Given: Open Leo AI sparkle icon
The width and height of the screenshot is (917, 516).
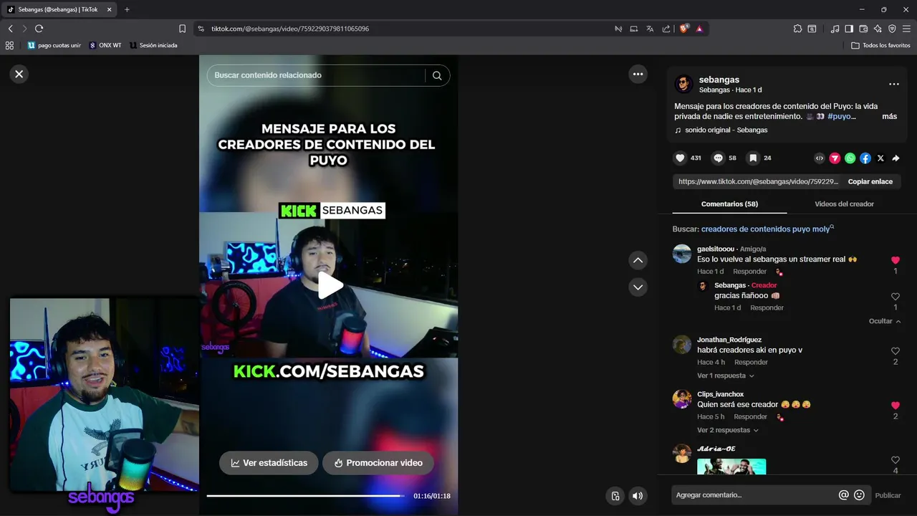Looking at the screenshot, I should pos(878,29).
